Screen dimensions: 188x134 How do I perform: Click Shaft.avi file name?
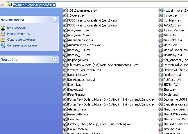170,90
